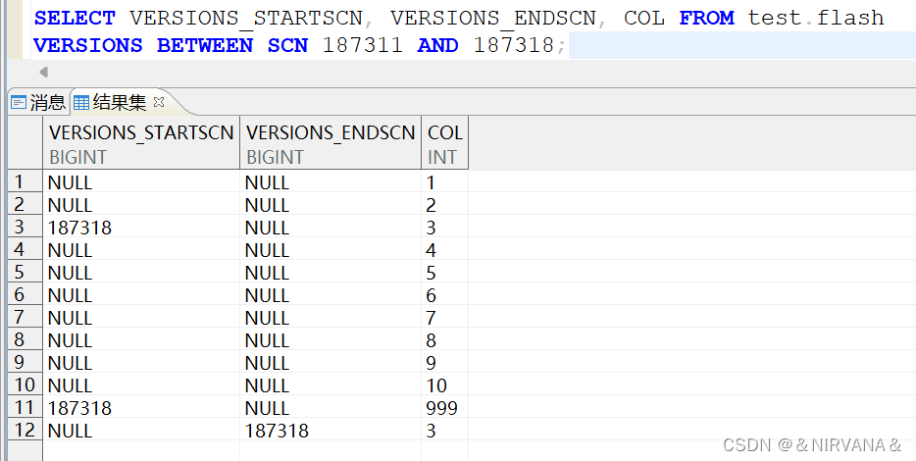Click test.flash in the SQL editor

click(816, 18)
